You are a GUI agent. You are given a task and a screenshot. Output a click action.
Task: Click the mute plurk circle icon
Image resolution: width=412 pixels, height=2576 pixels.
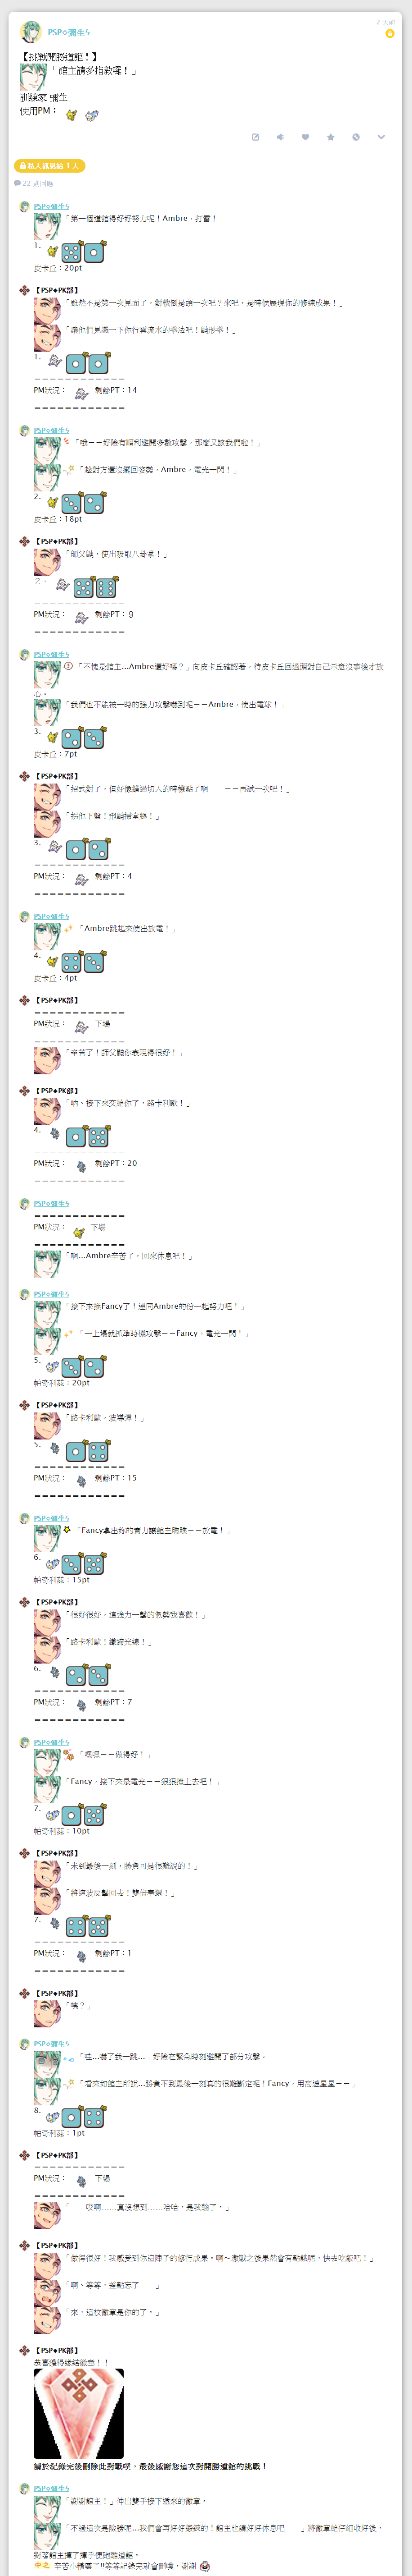tap(355, 137)
